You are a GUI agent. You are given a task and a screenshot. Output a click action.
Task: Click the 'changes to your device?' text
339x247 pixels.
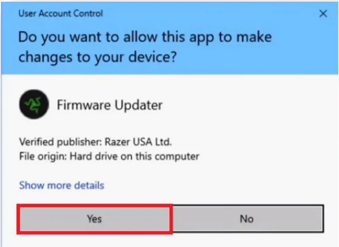pyautogui.click(x=97, y=57)
